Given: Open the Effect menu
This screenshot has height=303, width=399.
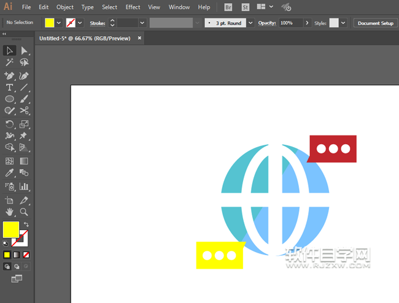Looking at the screenshot, I should point(133,7).
